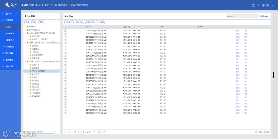Check the box for 20170120安全通知单.pdf

click(x=65, y=31)
